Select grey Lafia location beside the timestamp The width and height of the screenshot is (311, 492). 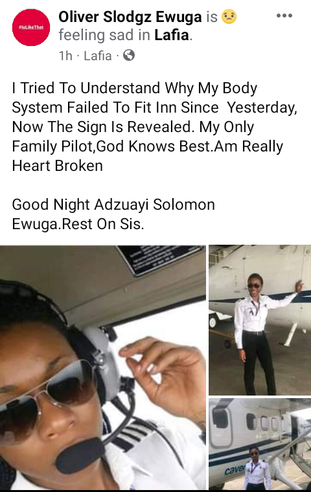98,56
